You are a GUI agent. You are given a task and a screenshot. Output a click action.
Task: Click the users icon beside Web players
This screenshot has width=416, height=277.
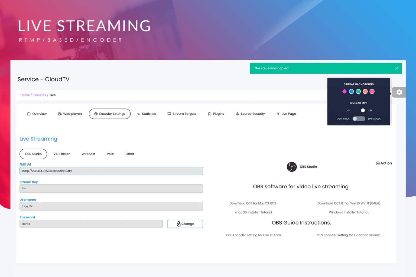tap(59, 114)
